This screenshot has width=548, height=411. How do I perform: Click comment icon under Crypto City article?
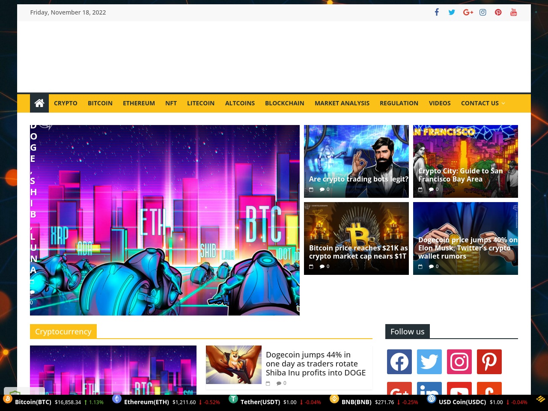coord(431,189)
